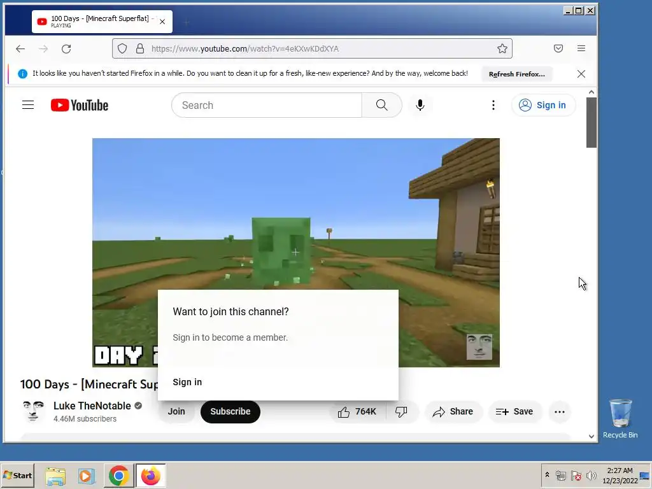This screenshot has width=652, height=489.
Task: Click the address bar URL
Action: pyautogui.click(x=245, y=48)
